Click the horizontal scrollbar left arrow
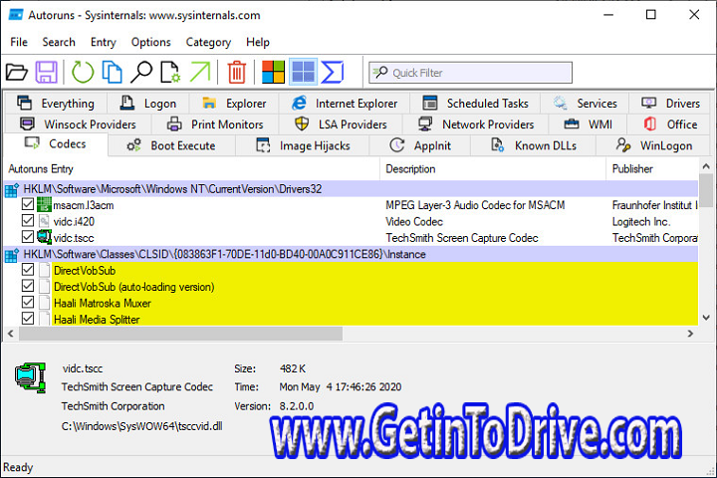The width and height of the screenshot is (717, 478). click(11, 334)
